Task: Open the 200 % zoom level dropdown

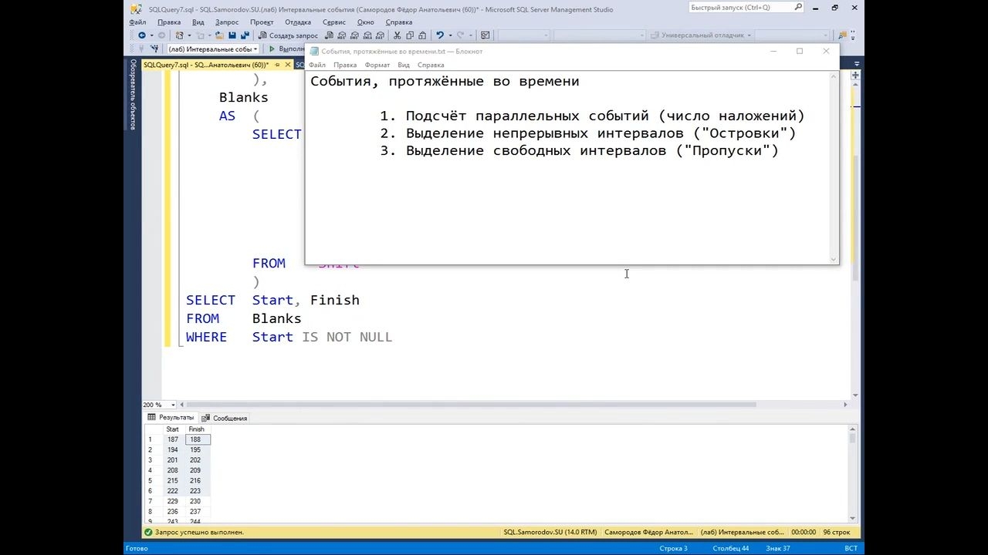Action: coord(172,405)
